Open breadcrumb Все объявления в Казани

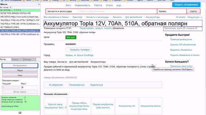(56, 17)
